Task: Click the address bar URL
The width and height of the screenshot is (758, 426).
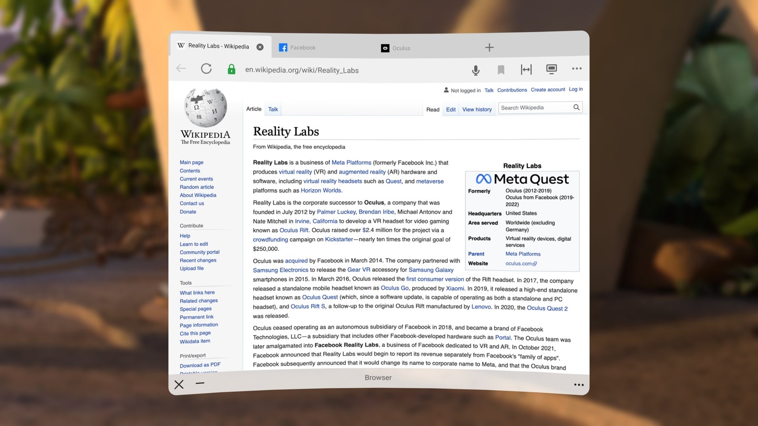Action: coord(302,70)
